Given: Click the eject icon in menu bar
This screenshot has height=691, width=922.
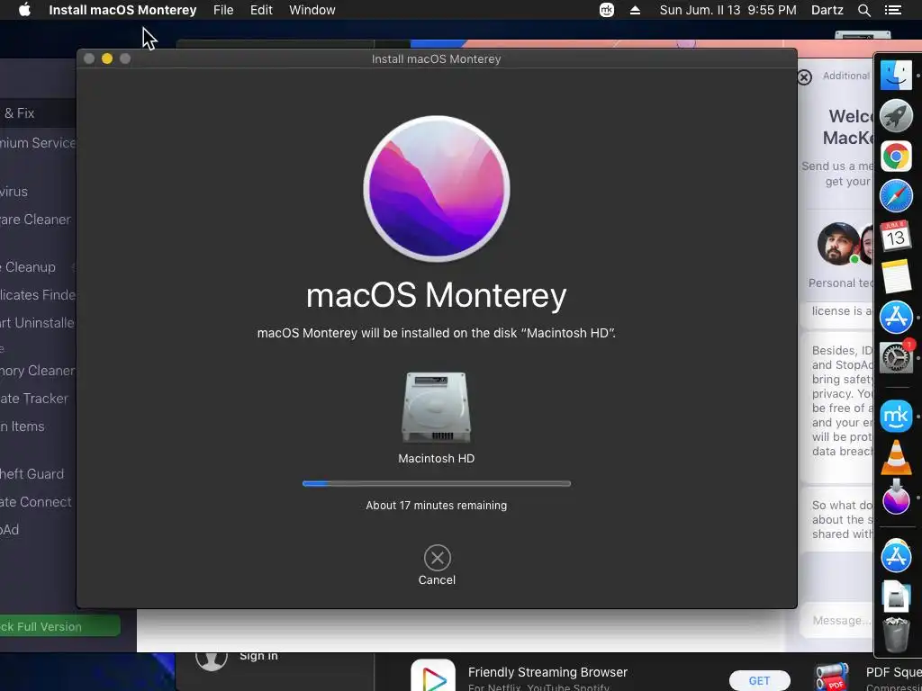Looking at the screenshot, I should [635, 10].
